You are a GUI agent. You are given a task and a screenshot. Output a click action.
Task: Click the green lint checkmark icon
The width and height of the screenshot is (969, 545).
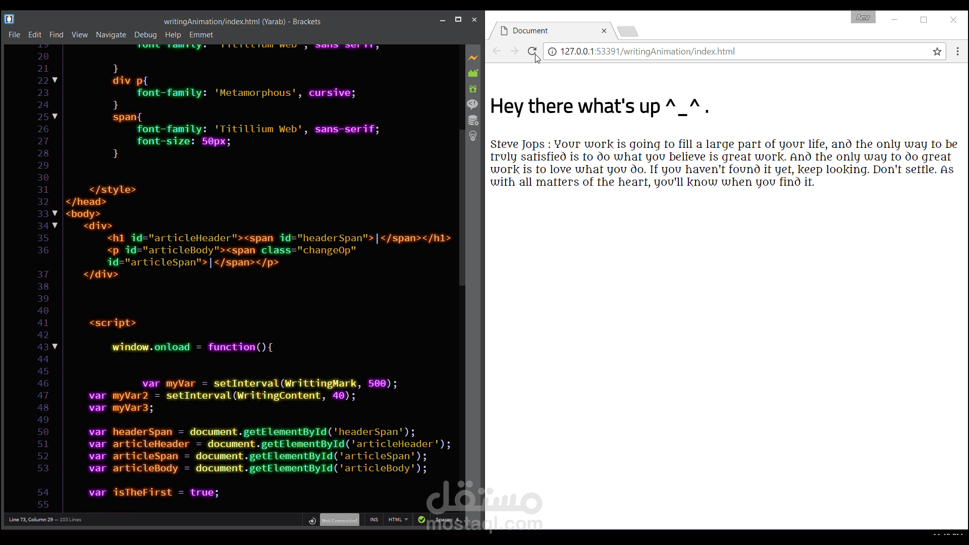(x=421, y=520)
